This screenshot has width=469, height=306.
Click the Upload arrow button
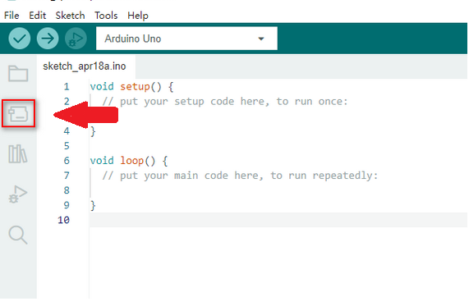48,39
